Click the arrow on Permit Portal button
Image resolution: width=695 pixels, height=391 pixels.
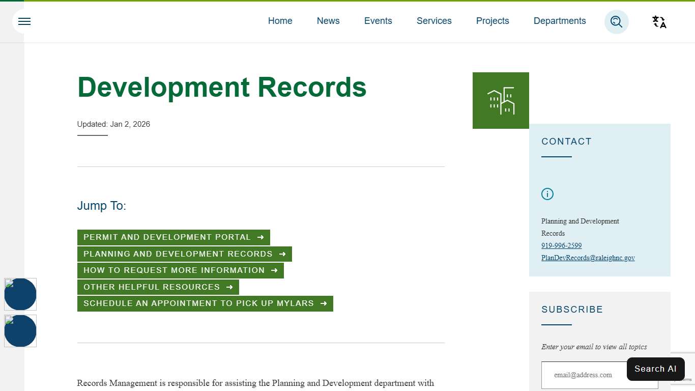coord(260,237)
